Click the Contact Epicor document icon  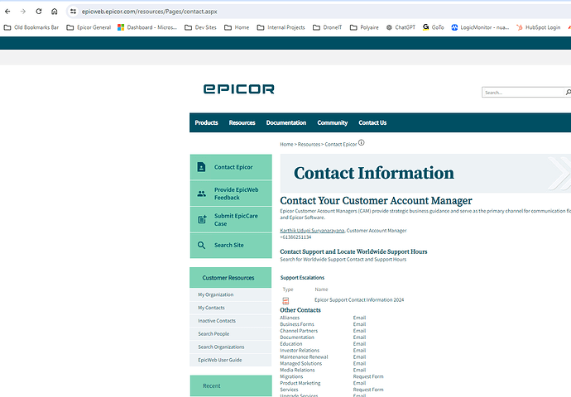click(201, 167)
